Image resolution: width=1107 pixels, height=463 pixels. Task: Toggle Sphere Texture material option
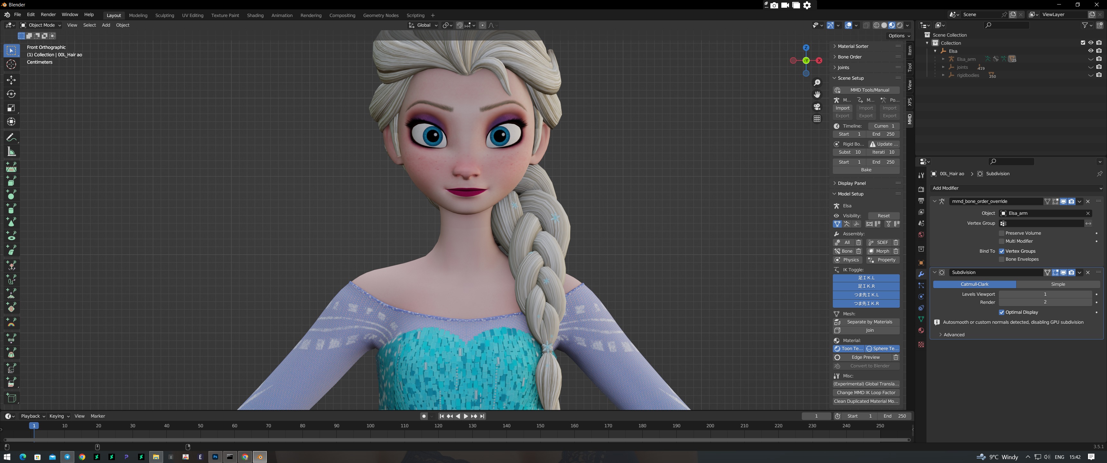[883, 349]
